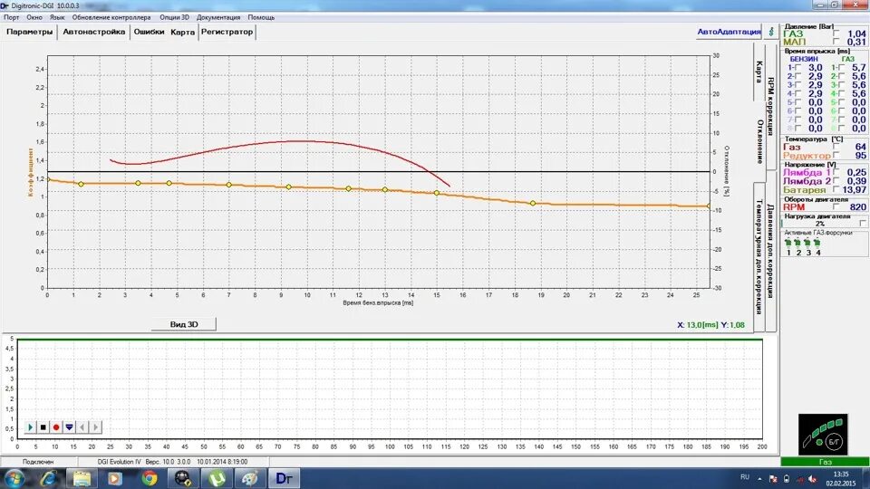This screenshot has height=489, width=870.
Task: Click the АвтоАдаптация button
Action: (x=729, y=32)
